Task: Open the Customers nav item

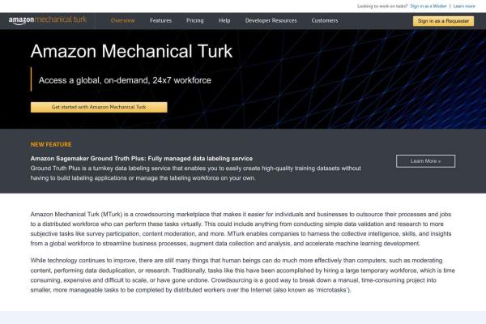Action: point(325,20)
